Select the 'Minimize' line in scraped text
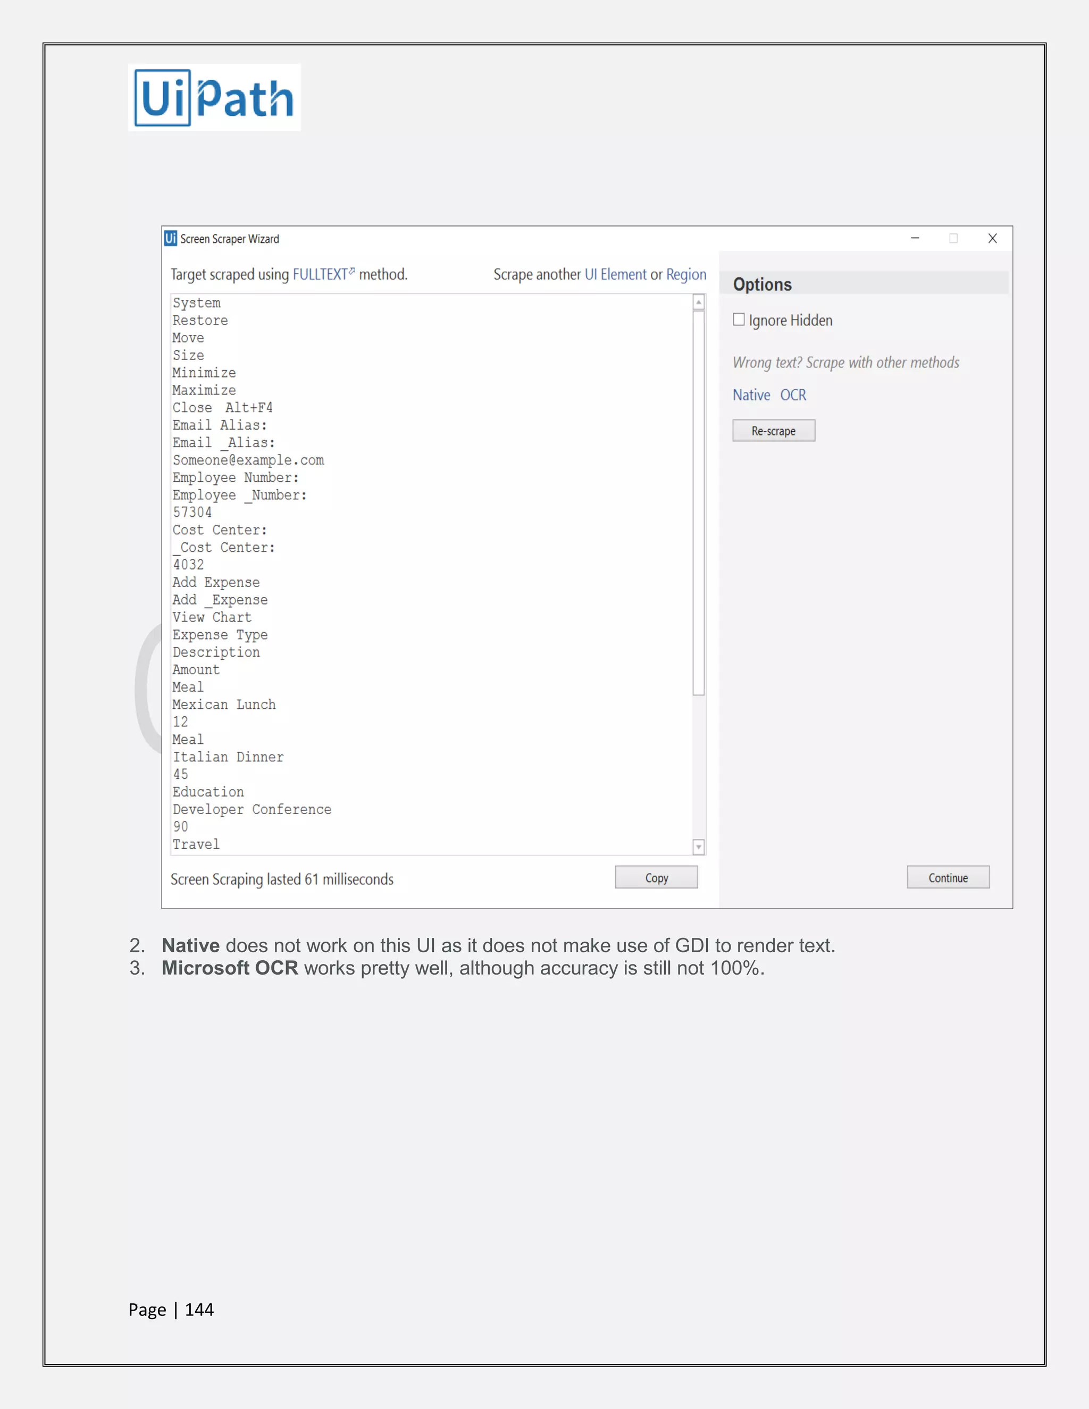This screenshot has width=1089, height=1409. coord(204,372)
